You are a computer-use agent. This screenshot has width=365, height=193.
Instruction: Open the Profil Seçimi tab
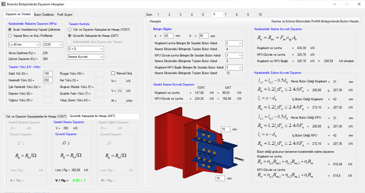click(64, 15)
